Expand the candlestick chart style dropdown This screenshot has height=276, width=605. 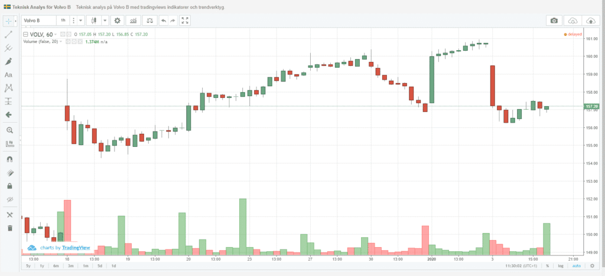103,21
